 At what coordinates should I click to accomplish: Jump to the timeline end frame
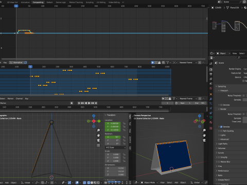(x=96, y=103)
